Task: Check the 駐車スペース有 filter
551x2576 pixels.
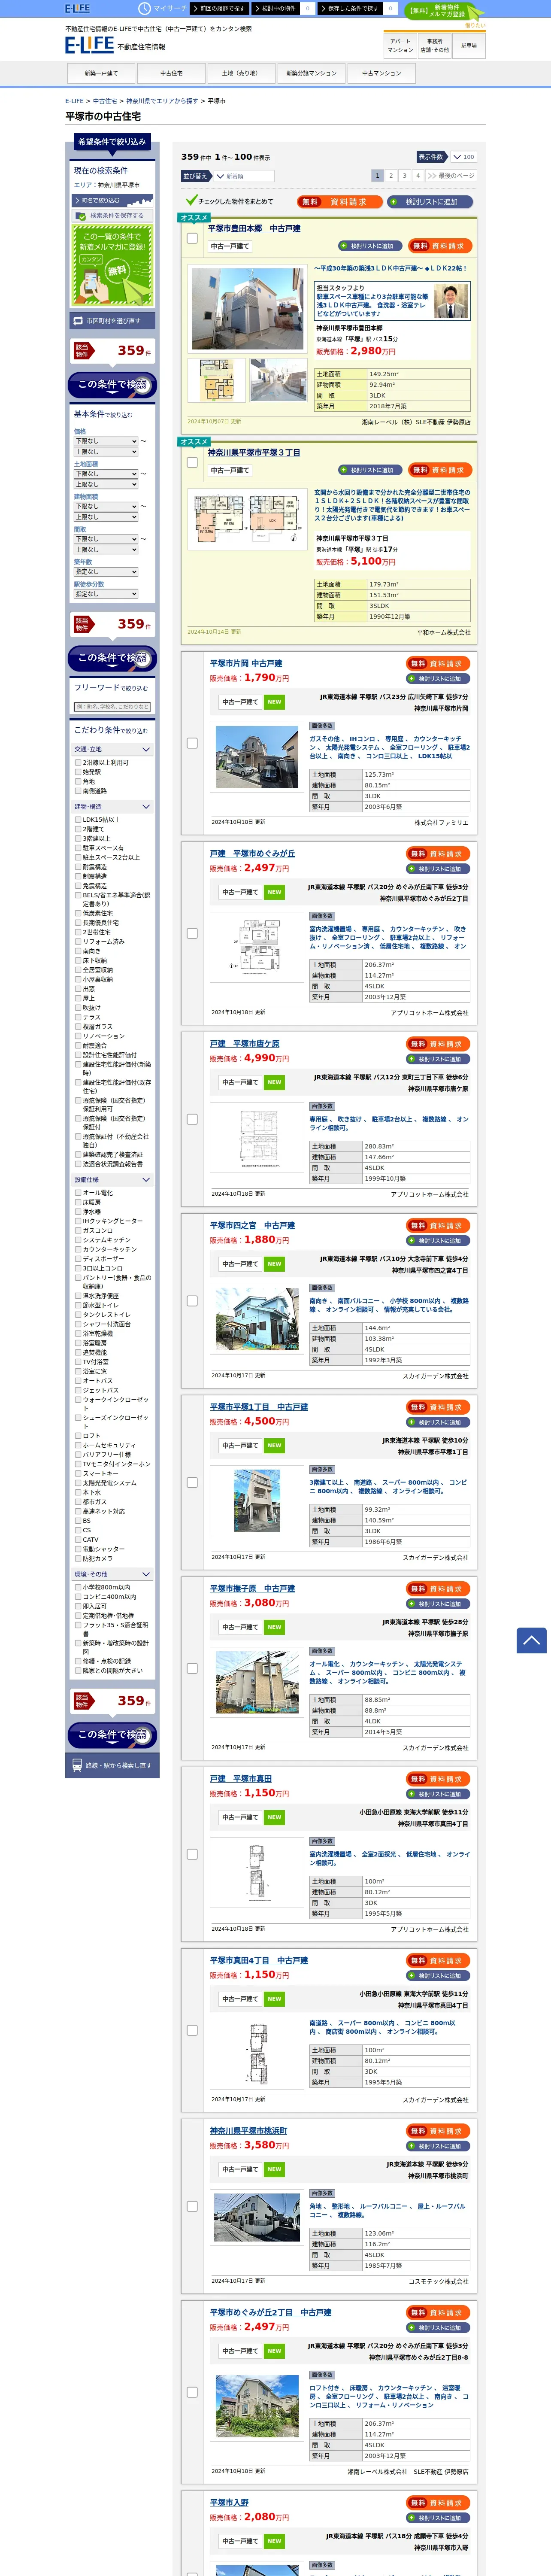Action: (78, 848)
